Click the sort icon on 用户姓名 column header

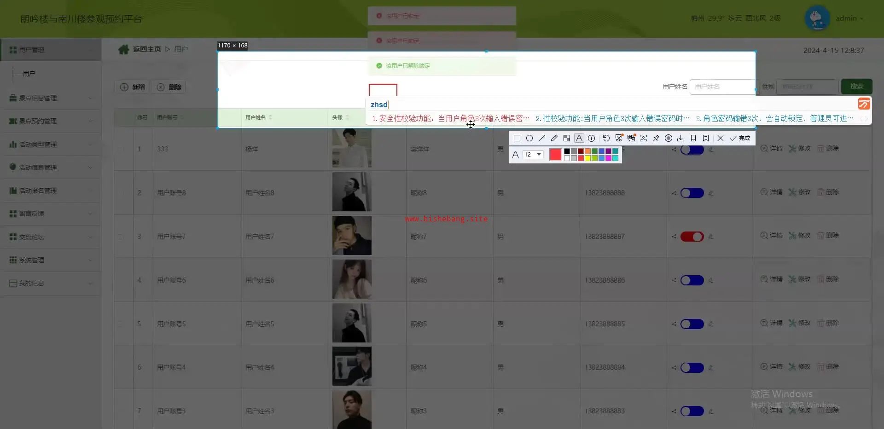[270, 117]
